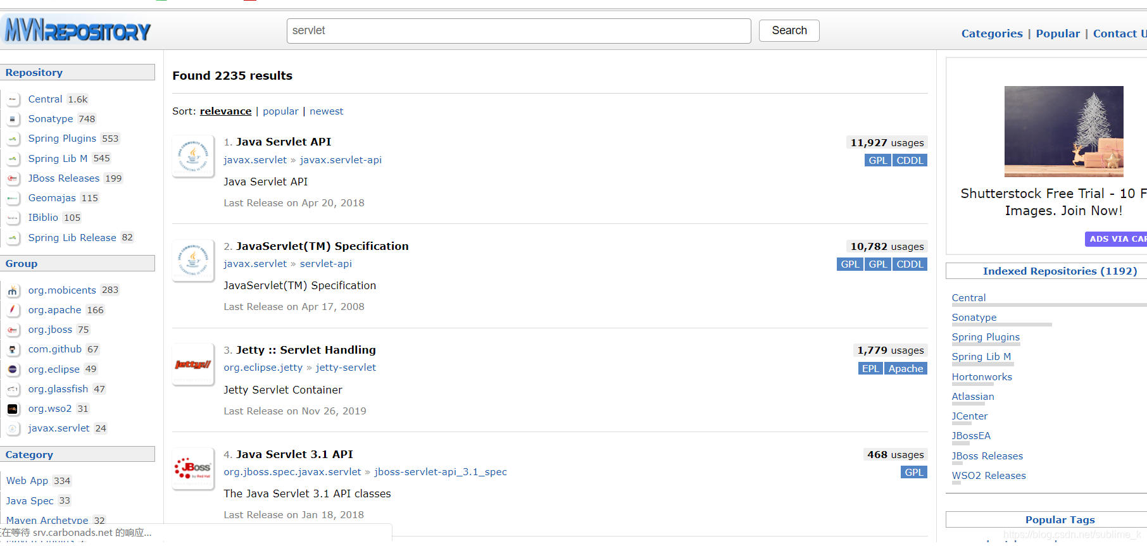Click the javax.servlet group icon
The height and width of the screenshot is (546, 1147).
tap(13, 428)
